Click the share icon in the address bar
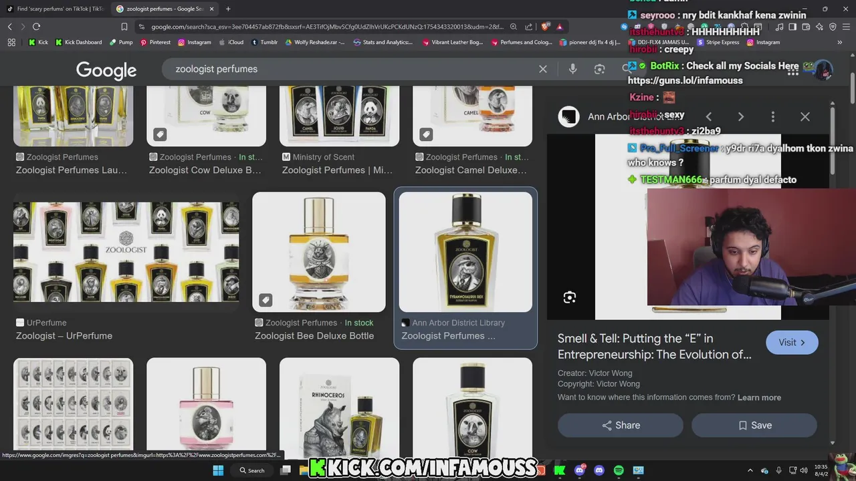The width and height of the screenshot is (856, 481). tap(529, 27)
